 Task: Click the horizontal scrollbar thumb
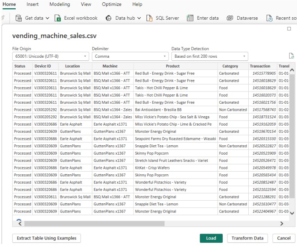[x=94, y=224]
